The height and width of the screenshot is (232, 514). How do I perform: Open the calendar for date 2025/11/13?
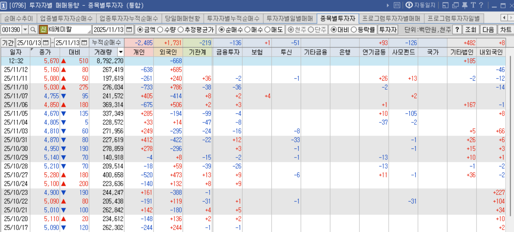[x=129, y=30]
